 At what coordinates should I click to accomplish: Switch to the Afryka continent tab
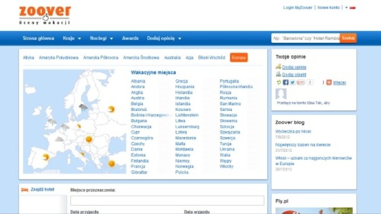pos(29,58)
